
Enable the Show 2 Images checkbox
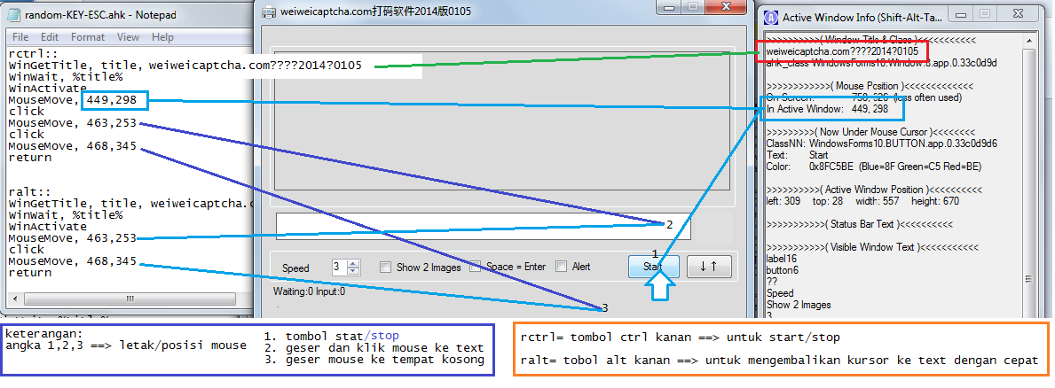pyautogui.click(x=385, y=268)
